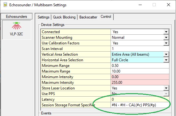Expand Horizontal Area Selection dropdown

pyautogui.click(x=166, y=60)
